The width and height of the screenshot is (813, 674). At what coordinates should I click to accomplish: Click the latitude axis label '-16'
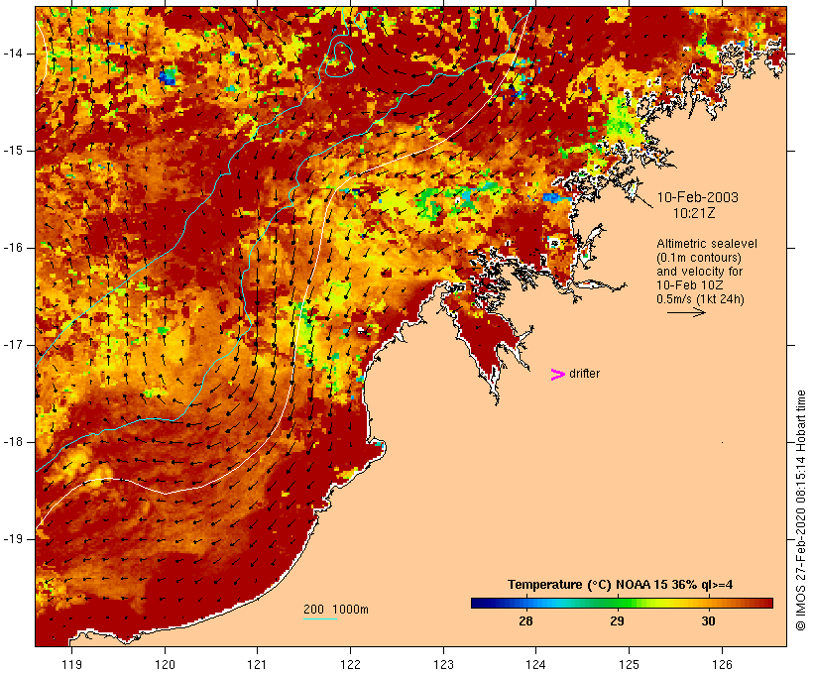pos(13,248)
